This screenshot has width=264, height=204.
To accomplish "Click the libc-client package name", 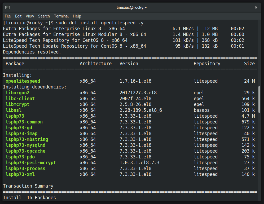I will coord(20,99).
